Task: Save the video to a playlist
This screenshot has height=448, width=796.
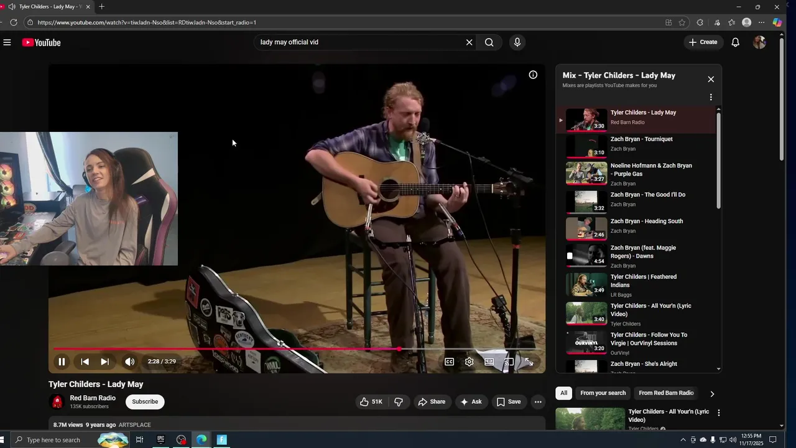Action: [509, 402]
